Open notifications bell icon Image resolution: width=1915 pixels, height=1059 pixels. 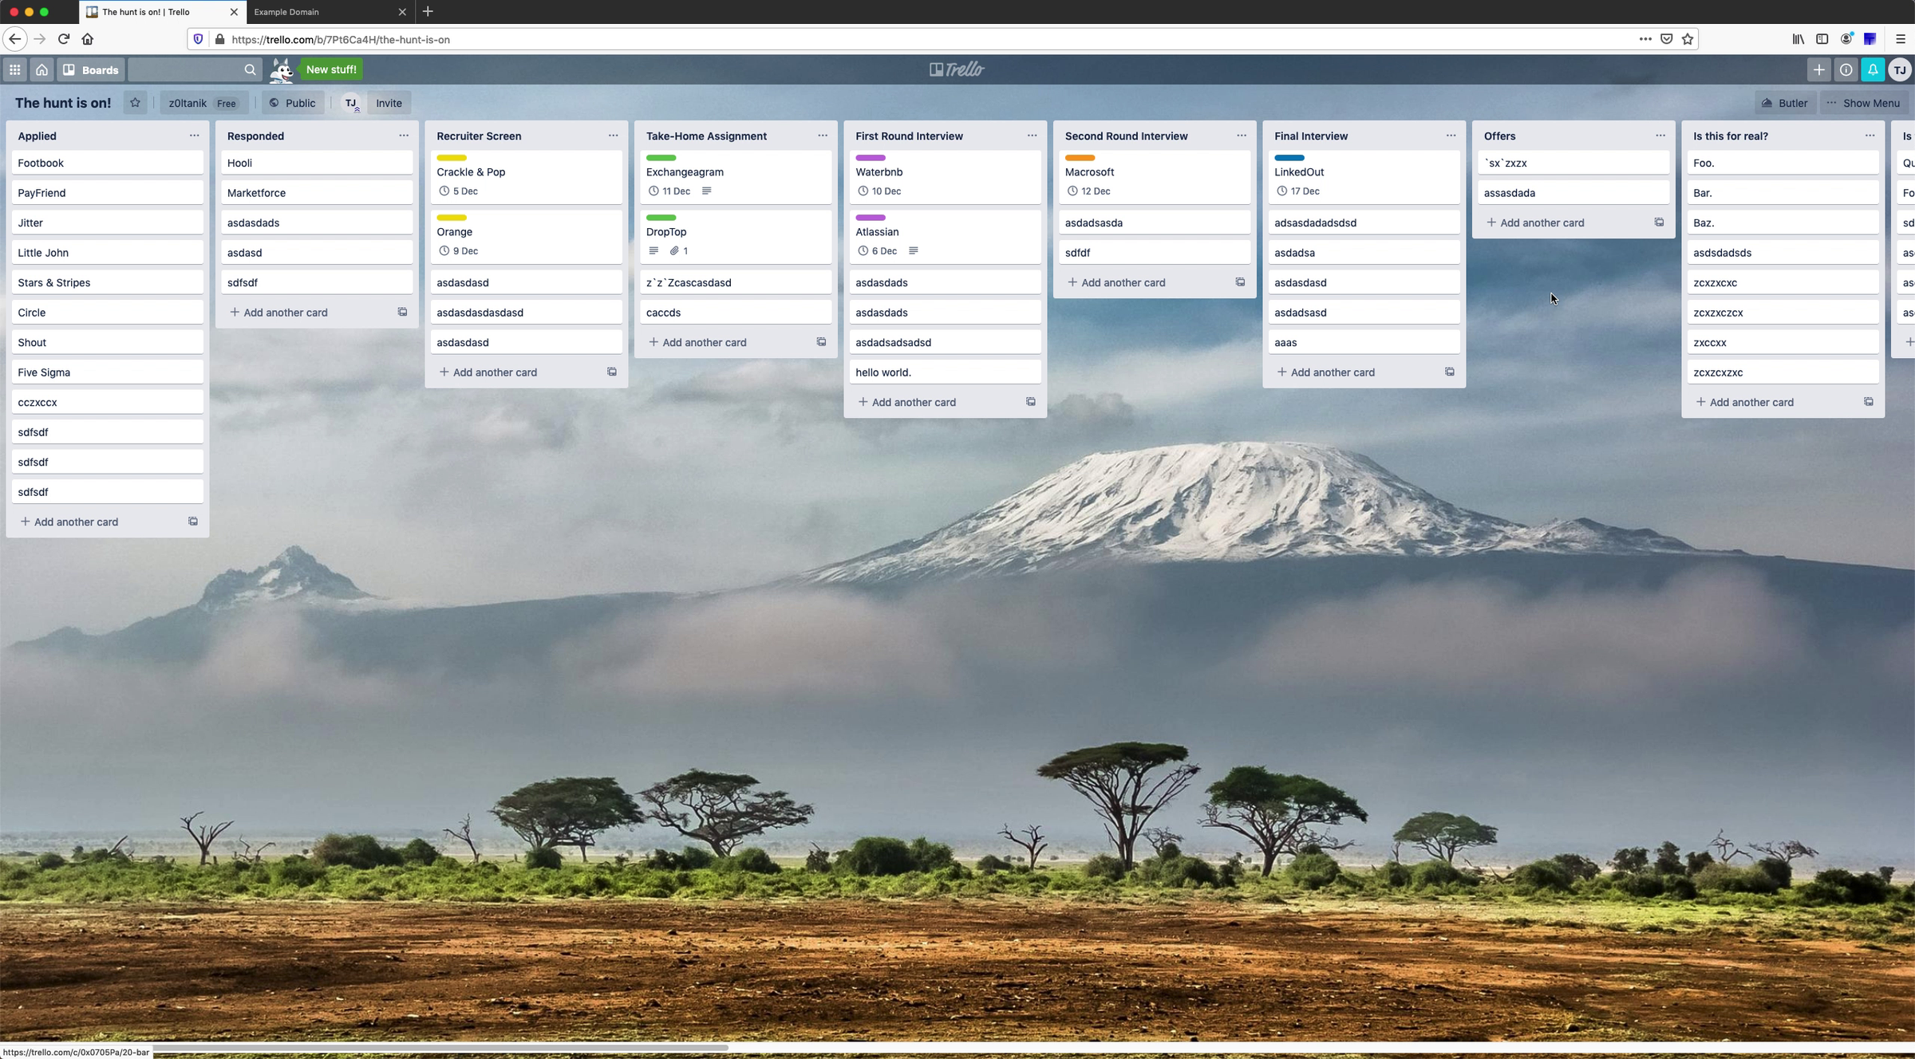click(1873, 69)
